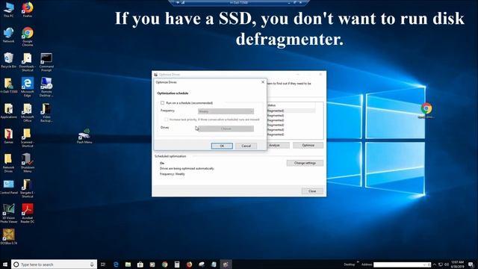Open Task View on the taskbar
This screenshot has width=478, height=269.
tap(103, 265)
